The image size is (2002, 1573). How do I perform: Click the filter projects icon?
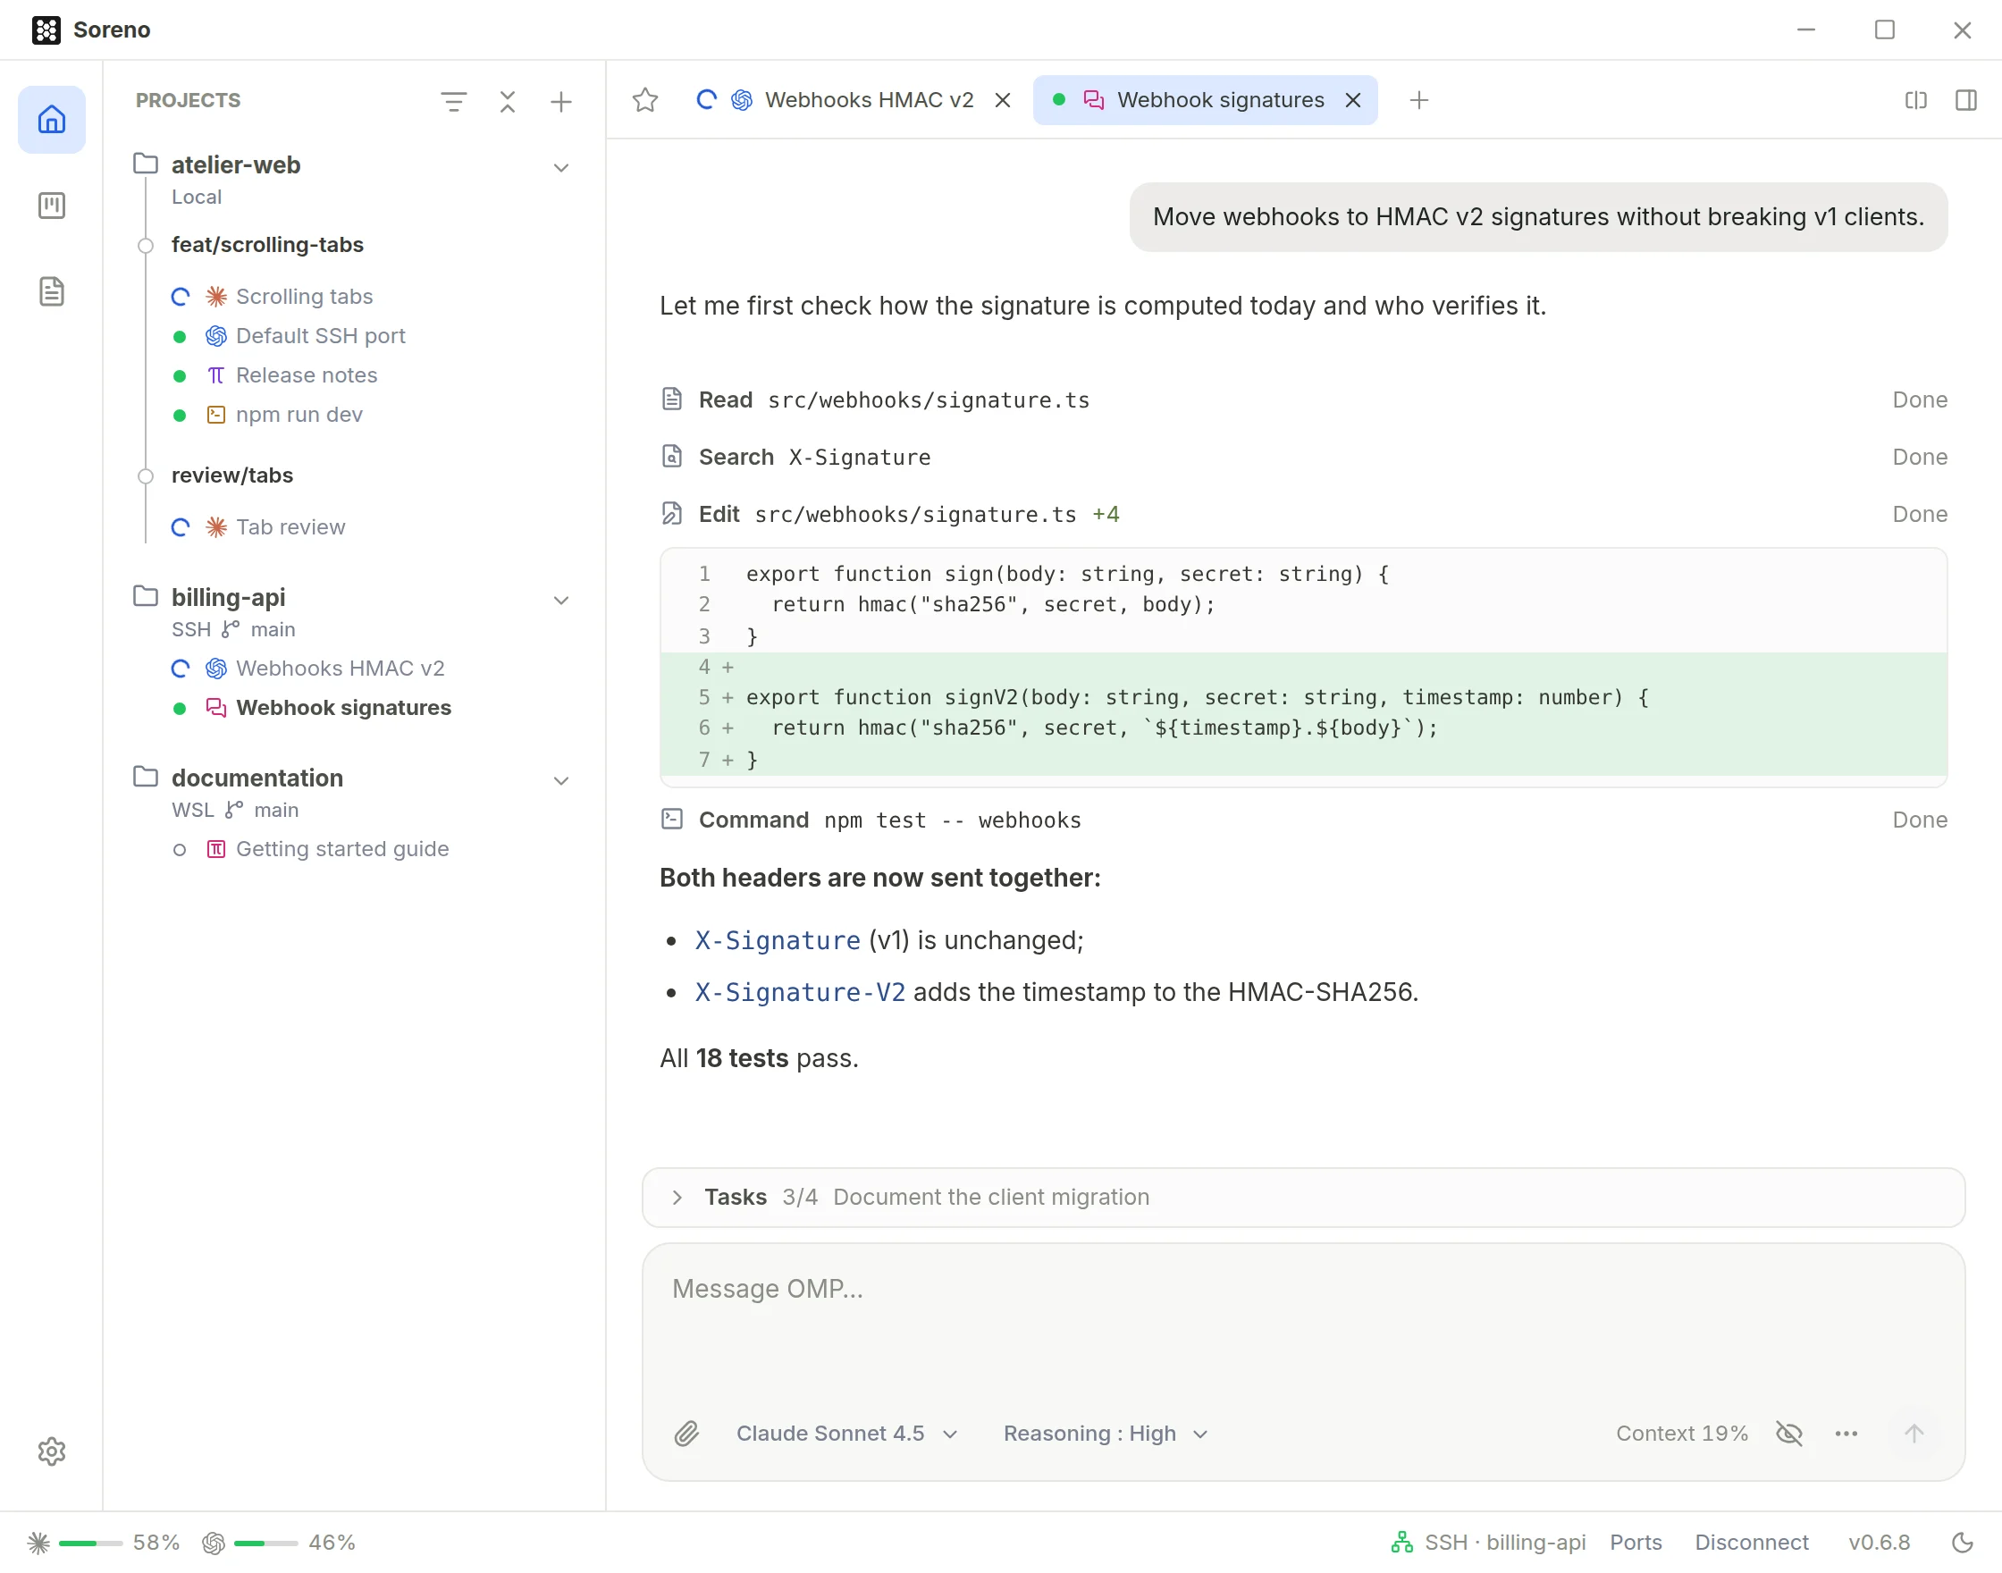coord(453,101)
